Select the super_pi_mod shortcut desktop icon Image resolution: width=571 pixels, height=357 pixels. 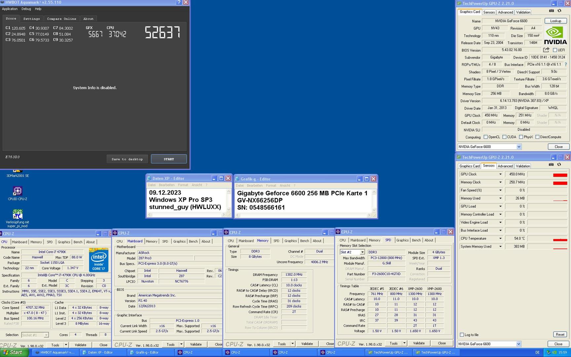(x=18, y=218)
